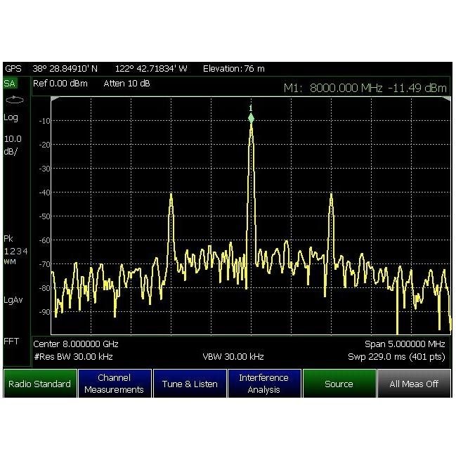The image size is (456, 456).
Task: Click the 10.0 dB/ scale setting
Action: tap(13, 144)
